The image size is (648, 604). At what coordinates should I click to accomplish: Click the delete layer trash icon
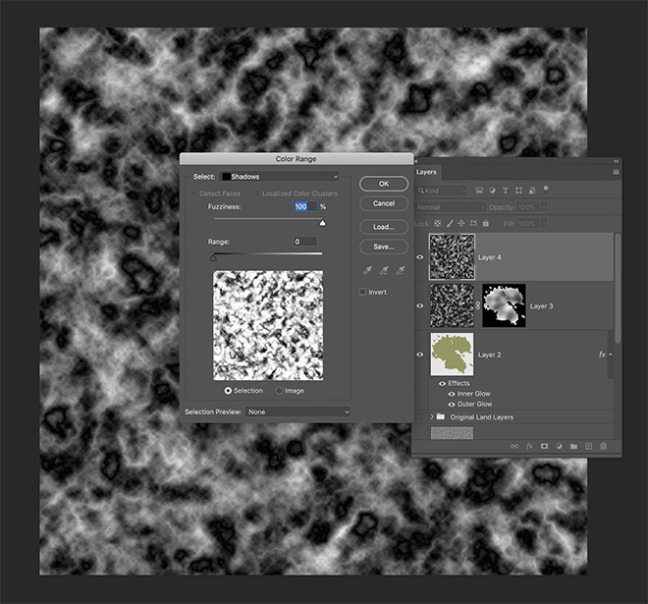point(603,446)
